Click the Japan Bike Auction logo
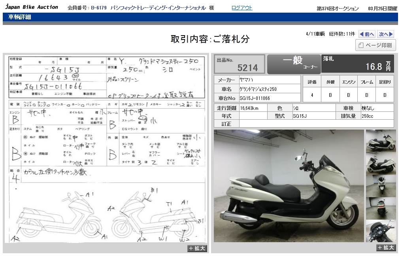The width and height of the screenshot is (400, 256). (x=31, y=7)
